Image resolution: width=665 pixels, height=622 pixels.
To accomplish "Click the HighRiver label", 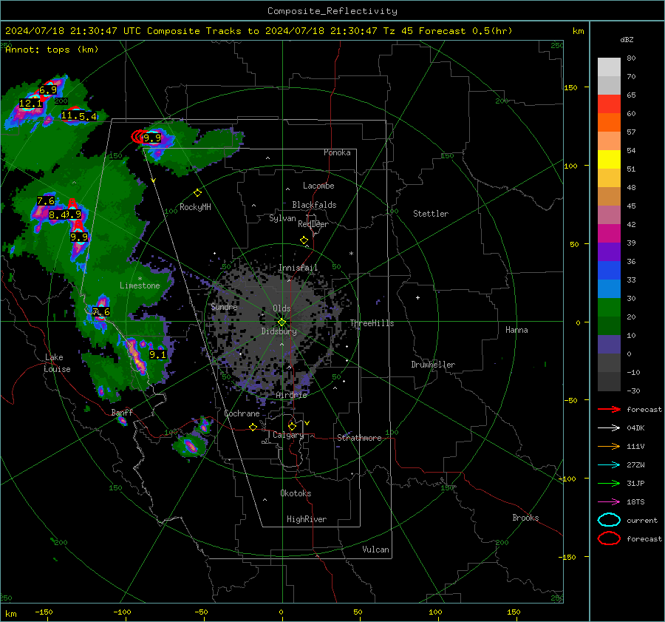I will (307, 519).
